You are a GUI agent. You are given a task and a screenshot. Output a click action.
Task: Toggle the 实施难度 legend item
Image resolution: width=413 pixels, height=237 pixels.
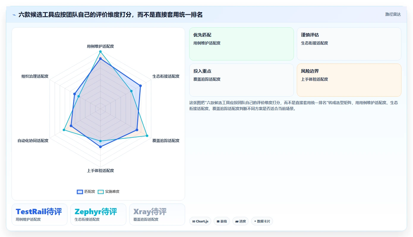[109, 192]
